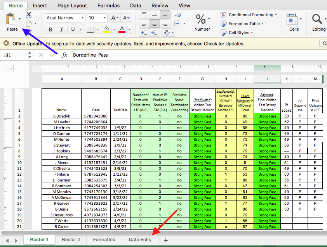Click the fx insert function icon
This screenshot has height=247, width=327.
pos(64,55)
